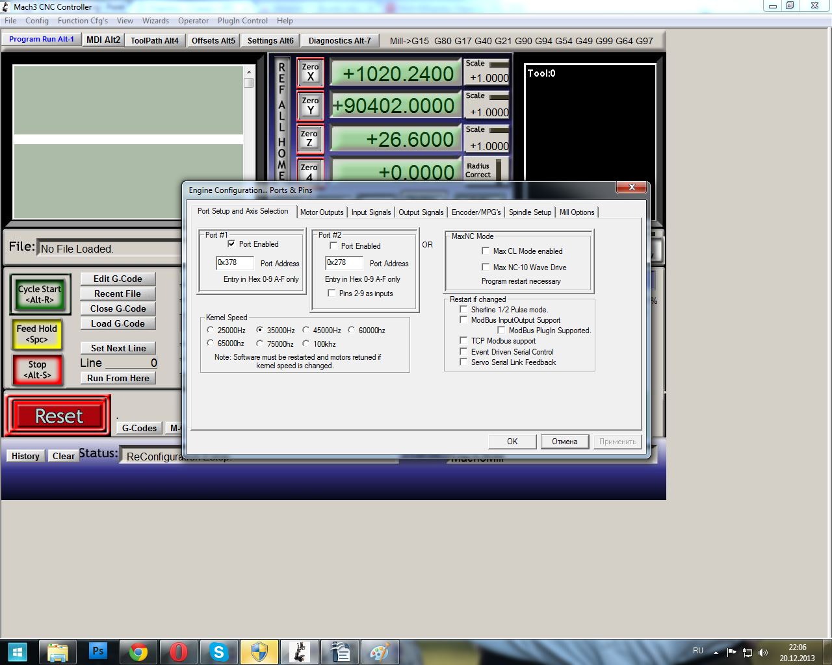The height and width of the screenshot is (665, 832).
Task: Zero the X axis
Action: point(311,72)
